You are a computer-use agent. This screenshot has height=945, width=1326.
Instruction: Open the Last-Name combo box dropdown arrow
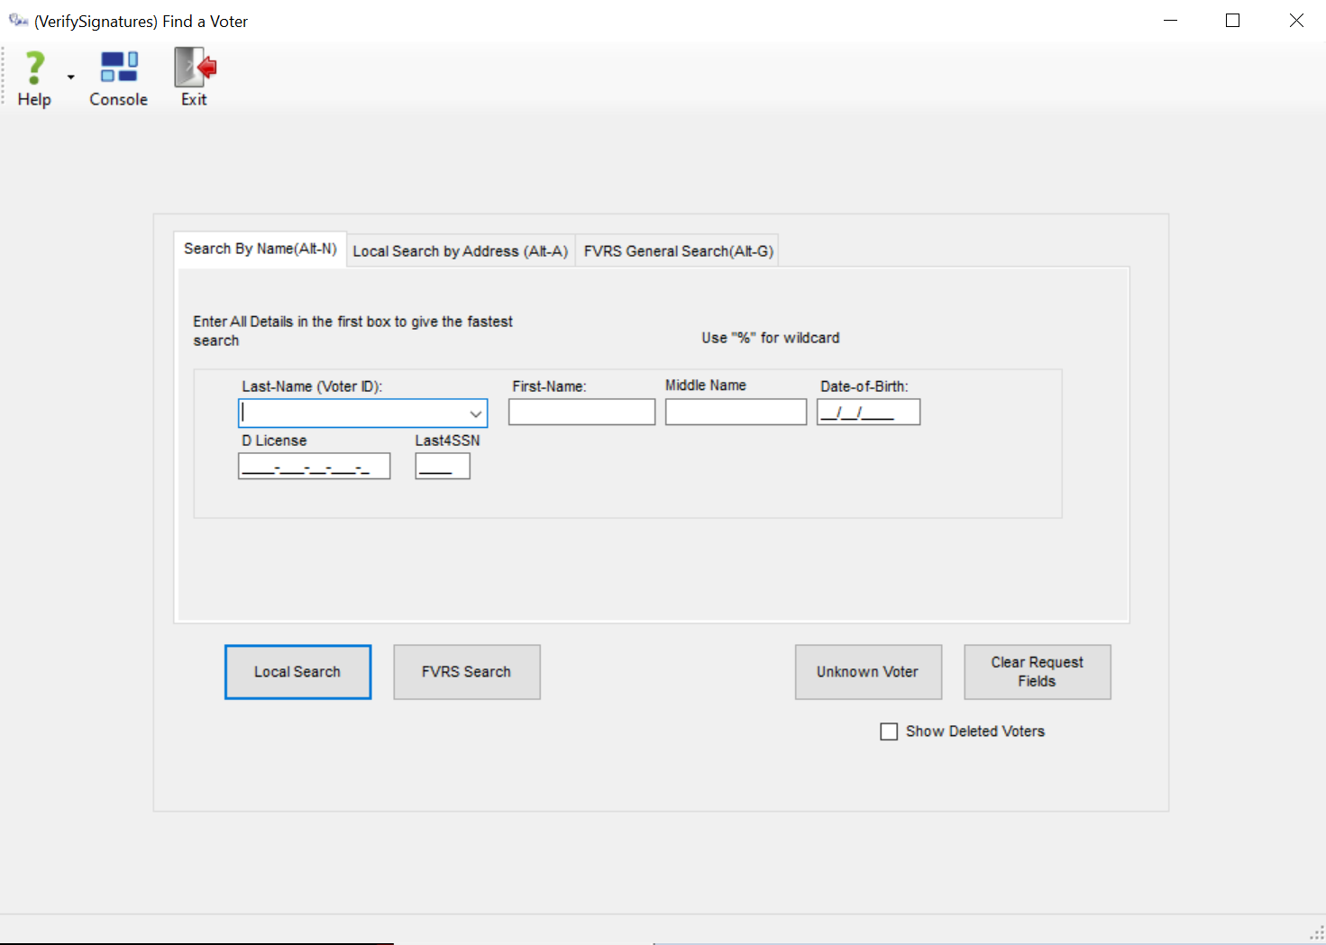pos(475,413)
